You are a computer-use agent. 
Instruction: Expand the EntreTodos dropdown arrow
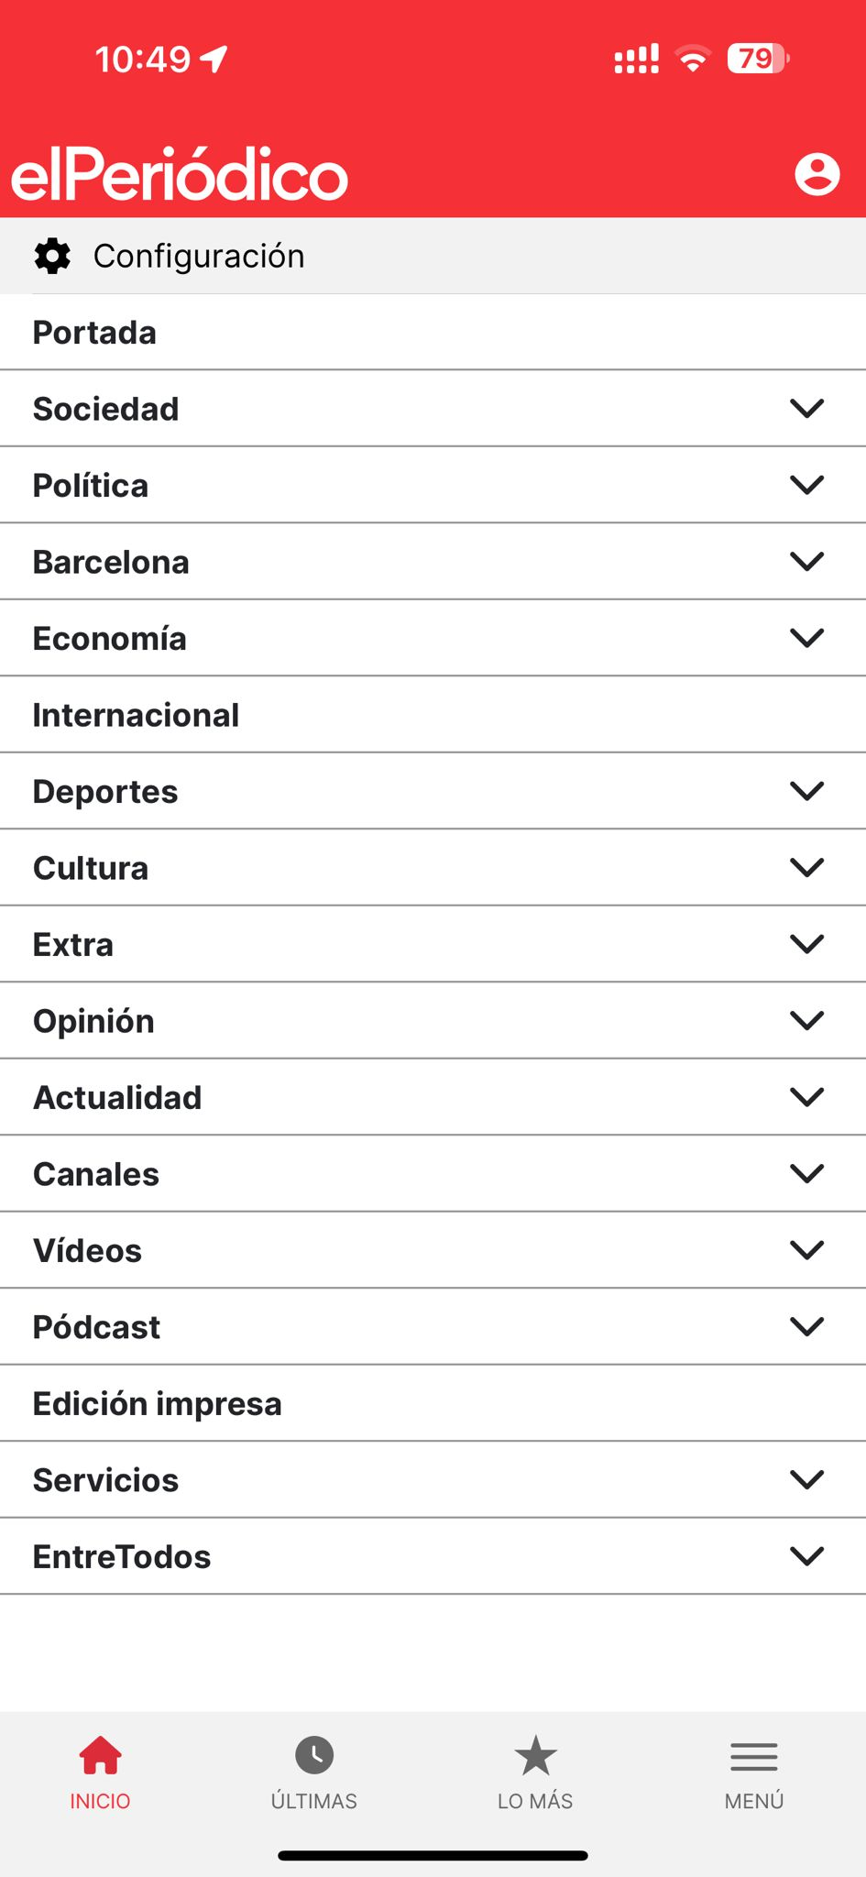[806, 1556]
